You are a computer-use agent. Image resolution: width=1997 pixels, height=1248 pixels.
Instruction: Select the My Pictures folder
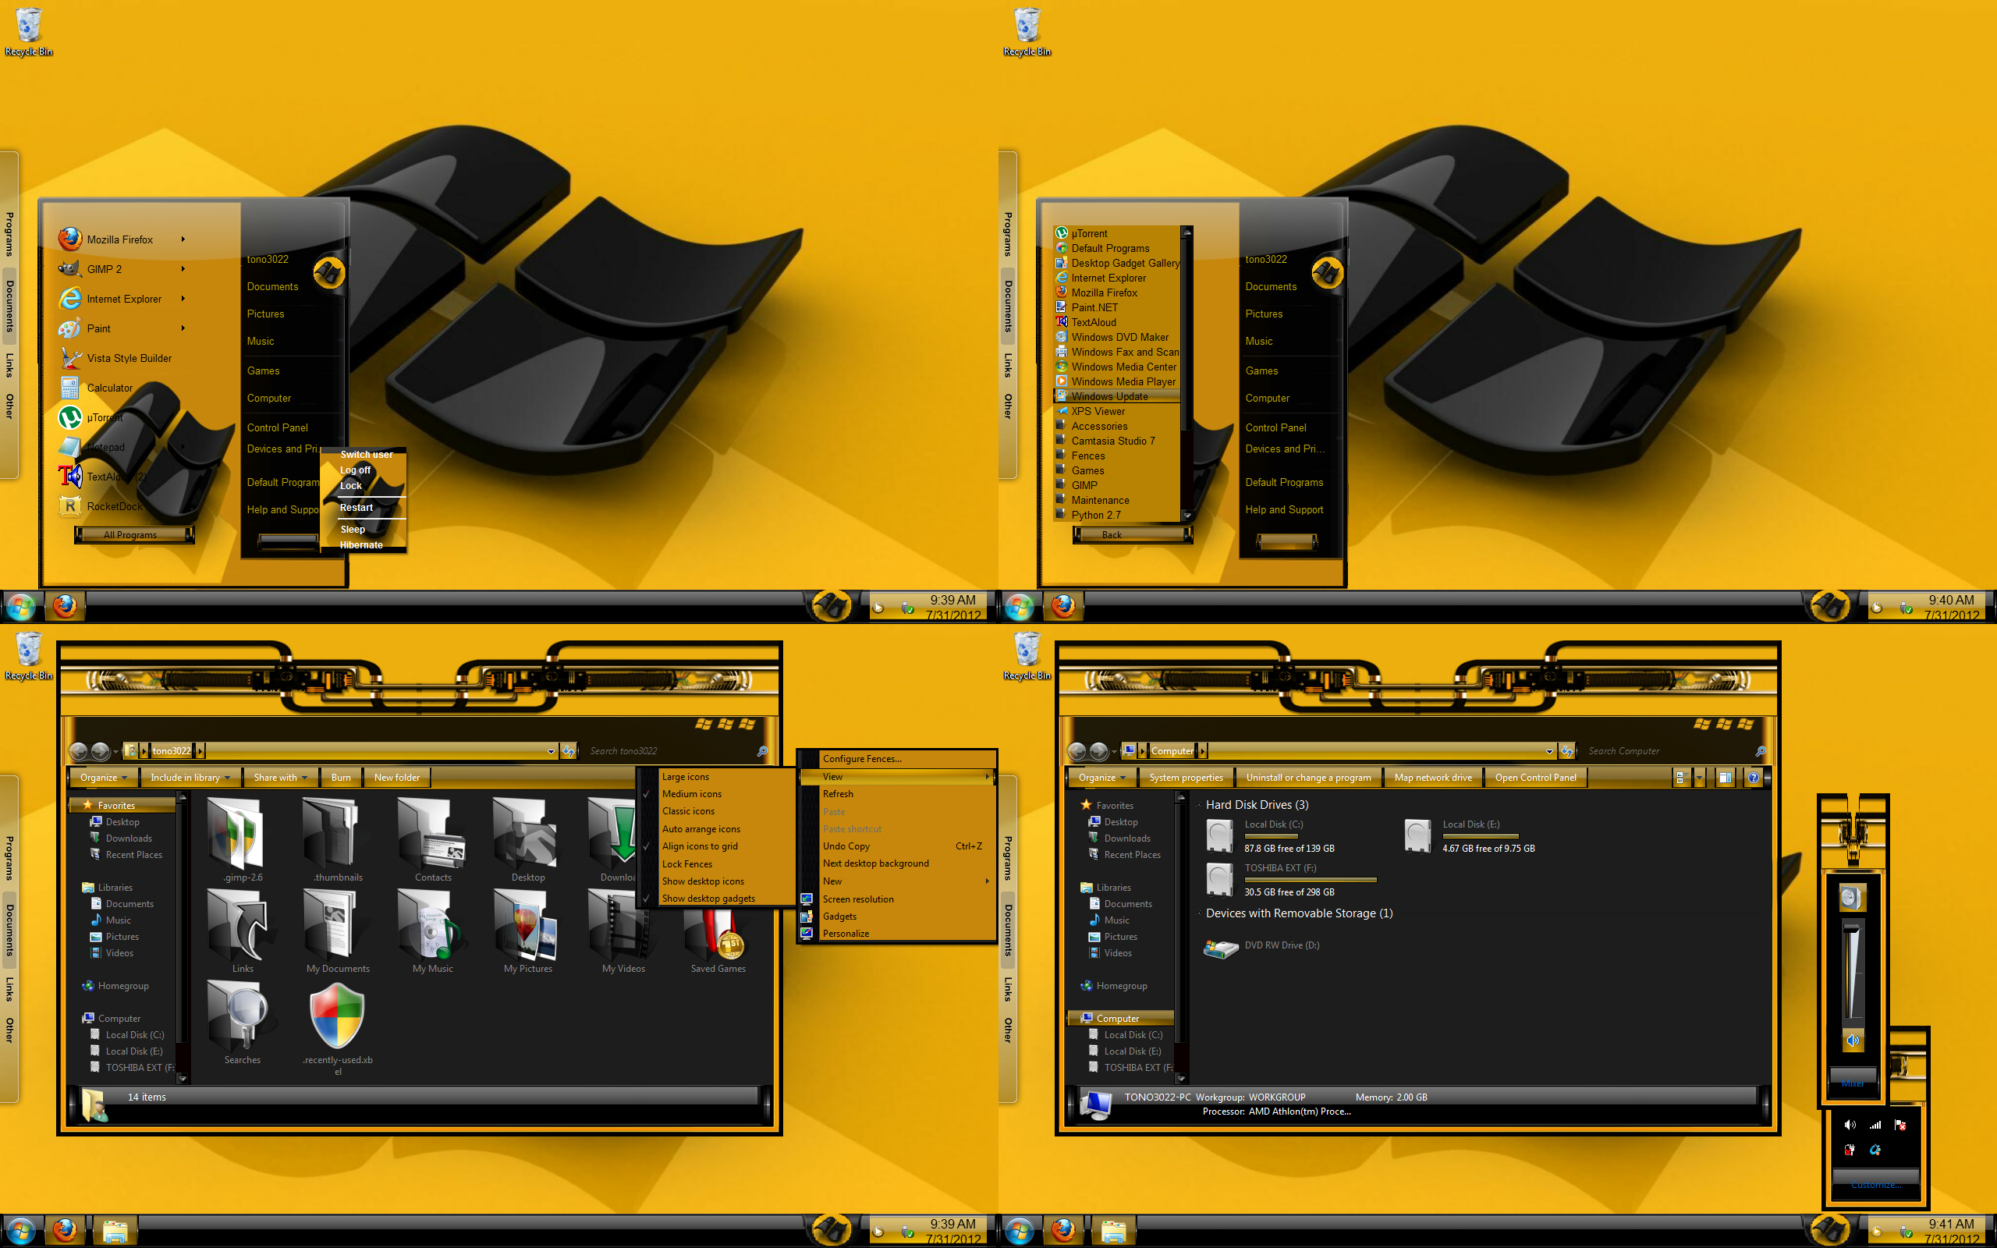(528, 931)
